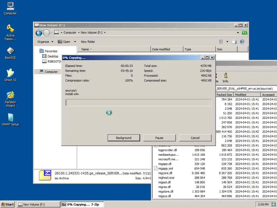The height and width of the screenshot is (208, 277).
Task: Pause the 7-Zip copy operation
Action: (159, 138)
